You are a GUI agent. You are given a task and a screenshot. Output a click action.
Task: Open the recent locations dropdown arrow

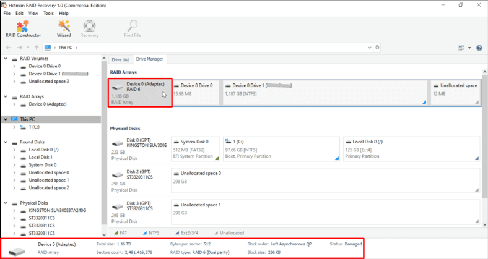pyautogui.click(x=28, y=48)
